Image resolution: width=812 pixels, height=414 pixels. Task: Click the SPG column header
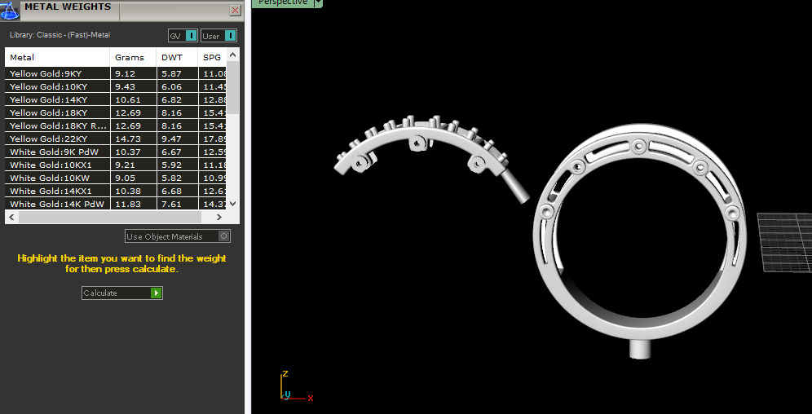[212, 57]
